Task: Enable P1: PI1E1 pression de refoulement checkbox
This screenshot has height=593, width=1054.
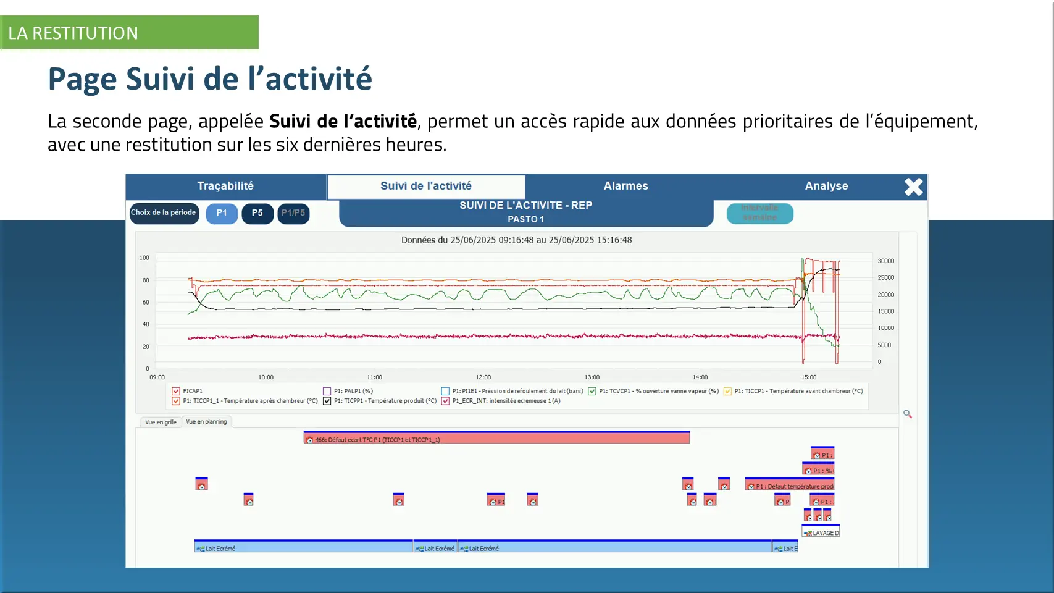Action: click(445, 391)
